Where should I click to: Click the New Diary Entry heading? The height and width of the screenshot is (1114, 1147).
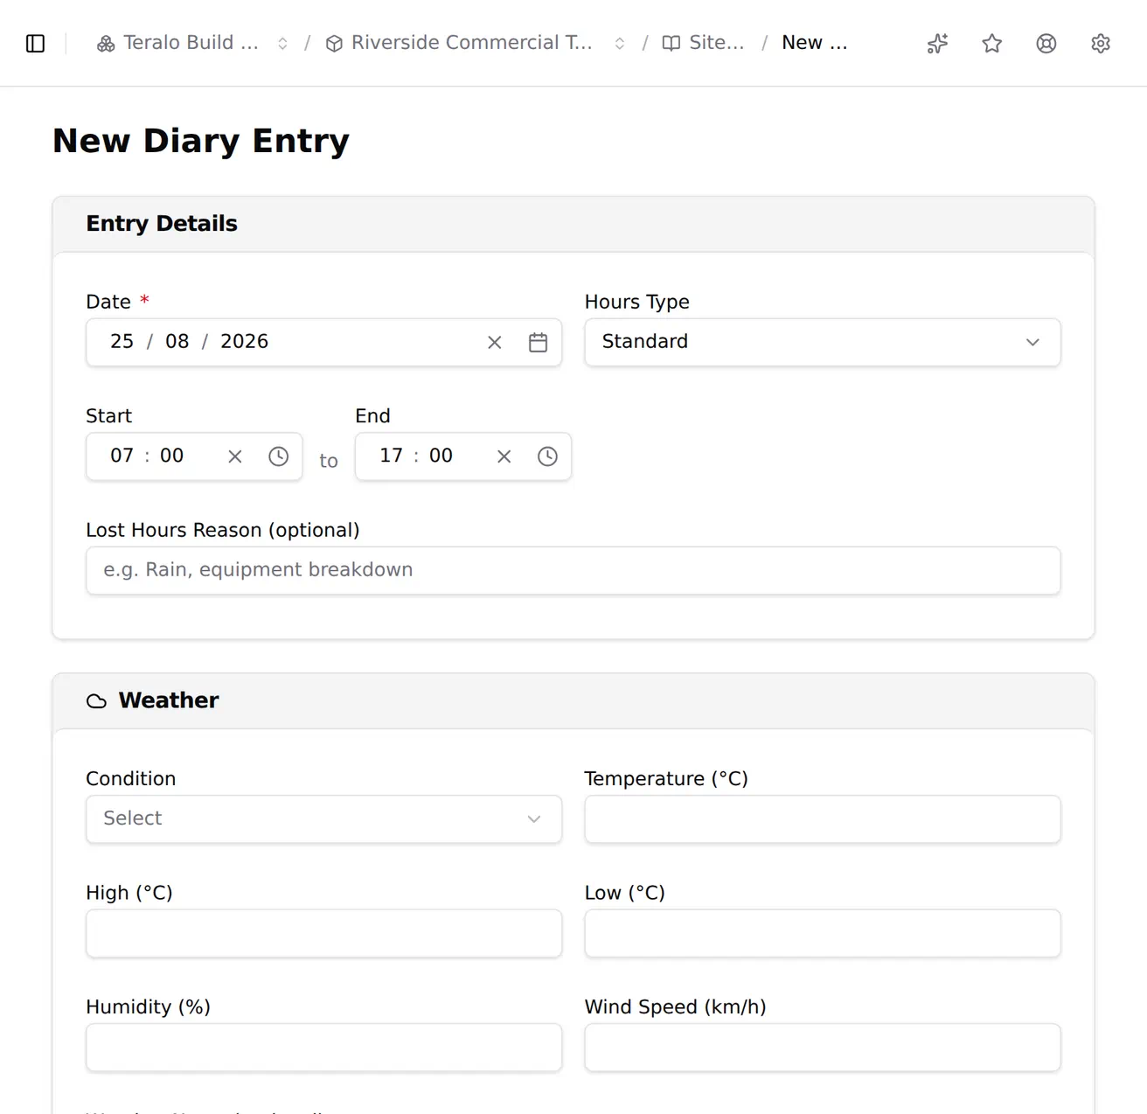(201, 141)
